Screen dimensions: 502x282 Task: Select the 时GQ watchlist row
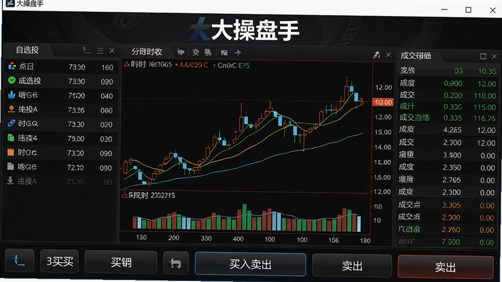[x=60, y=124]
